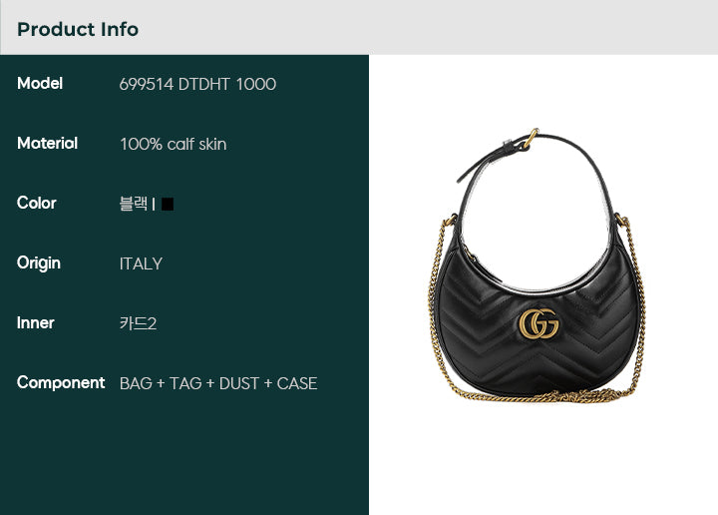Click the Gucci bag product image

point(537,265)
